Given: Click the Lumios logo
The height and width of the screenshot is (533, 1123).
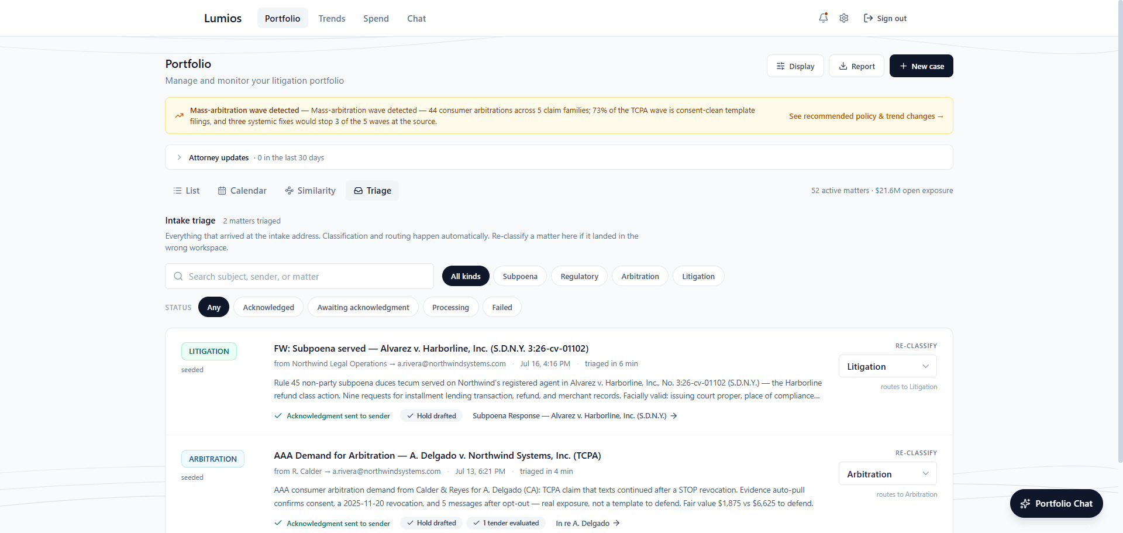Looking at the screenshot, I should tap(223, 18).
